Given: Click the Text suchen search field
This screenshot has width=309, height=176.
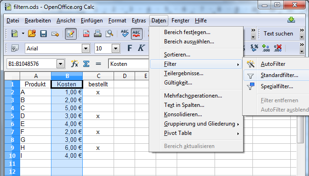Looking at the screenshot, I should 278,34.
